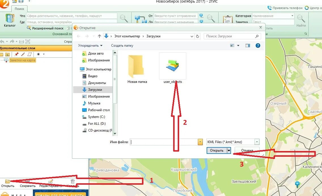
Task: Click the refresh folder layer icon
Action: pyautogui.click(x=7, y=54)
